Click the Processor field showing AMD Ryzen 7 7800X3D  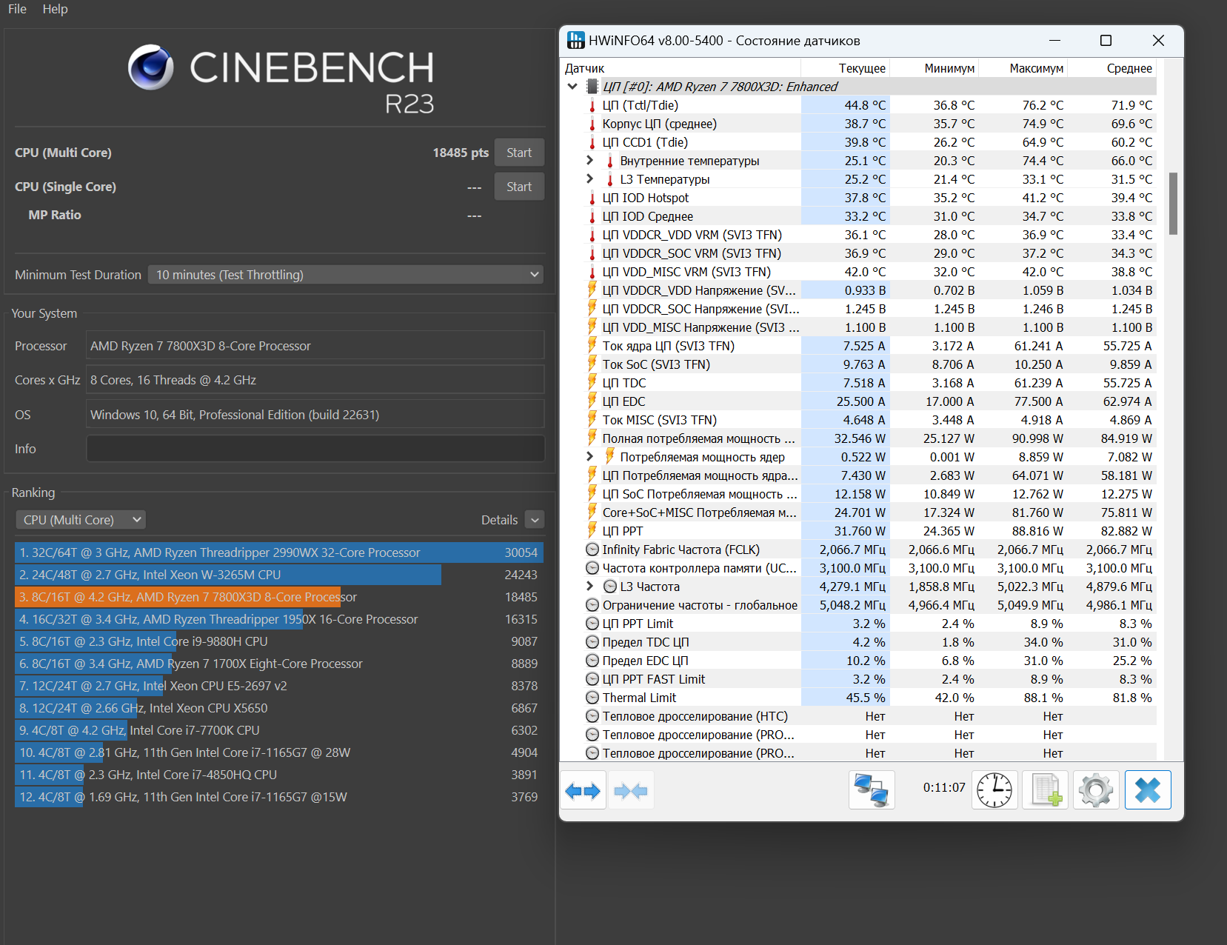(x=315, y=346)
